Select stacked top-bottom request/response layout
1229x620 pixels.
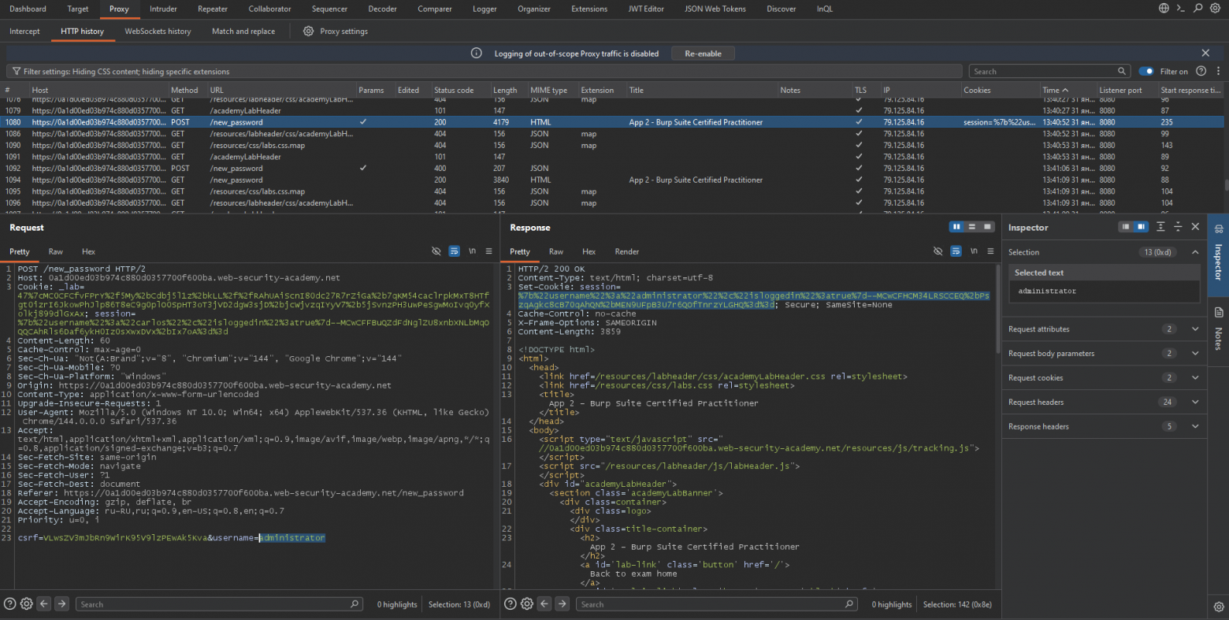coord(971,227)
